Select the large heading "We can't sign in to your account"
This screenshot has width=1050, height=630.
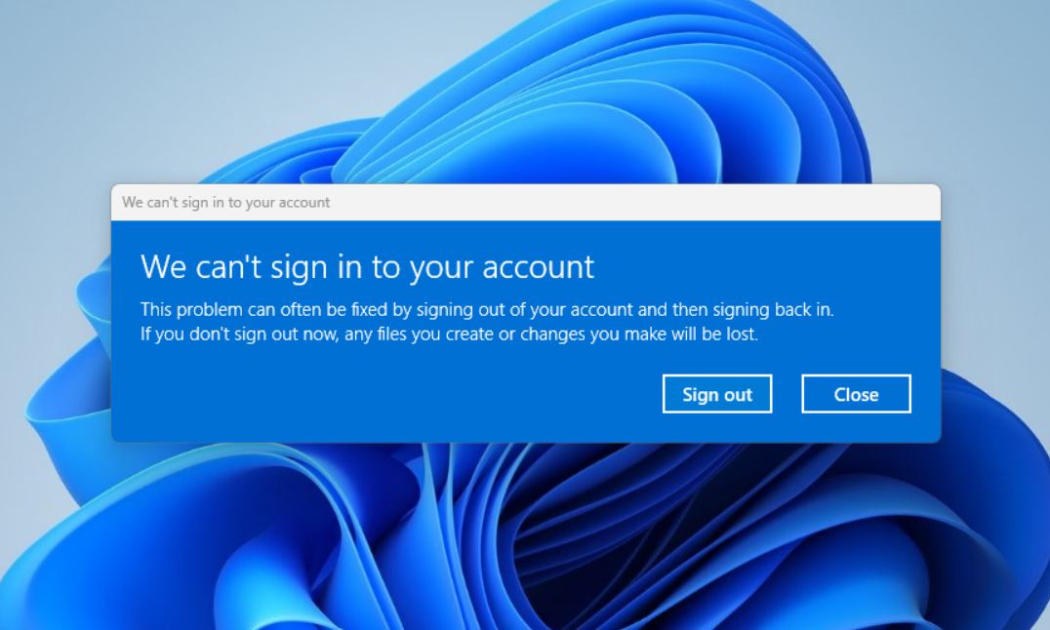pyautogui.click(x=367, y=266)
